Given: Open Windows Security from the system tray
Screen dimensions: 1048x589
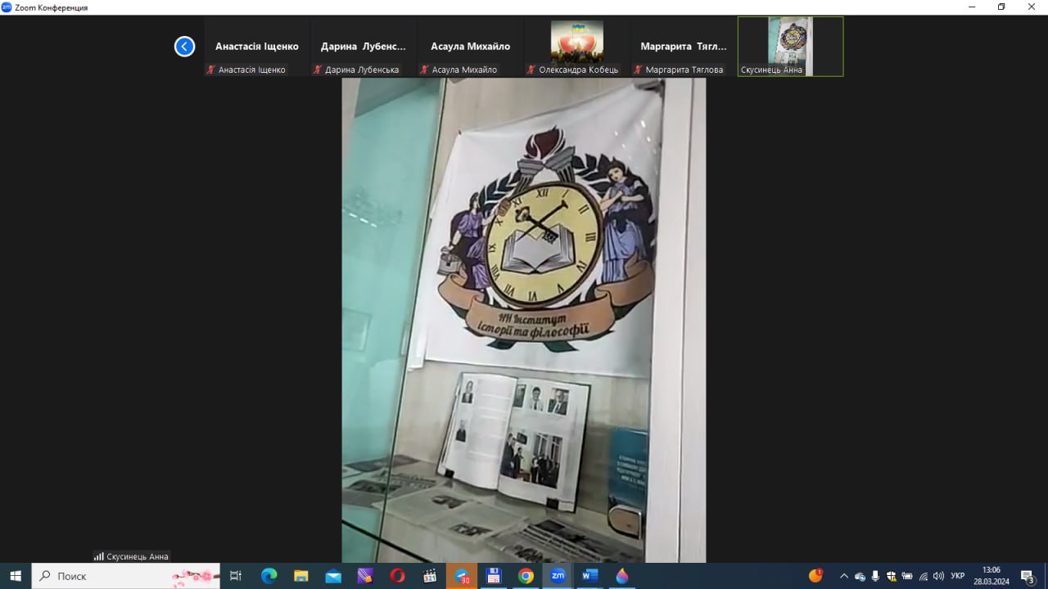Looking at the screenshot, I should pos(892,576).
